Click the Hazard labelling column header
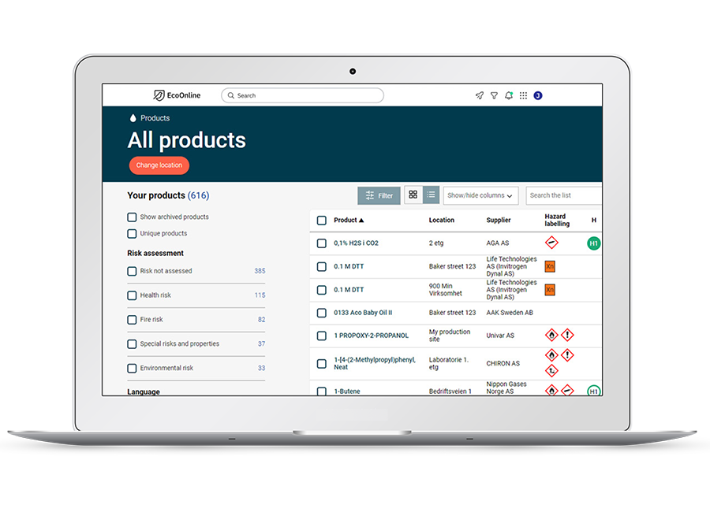Image resolution: width=710 pixels, height=512 pixels. [557, 221]
